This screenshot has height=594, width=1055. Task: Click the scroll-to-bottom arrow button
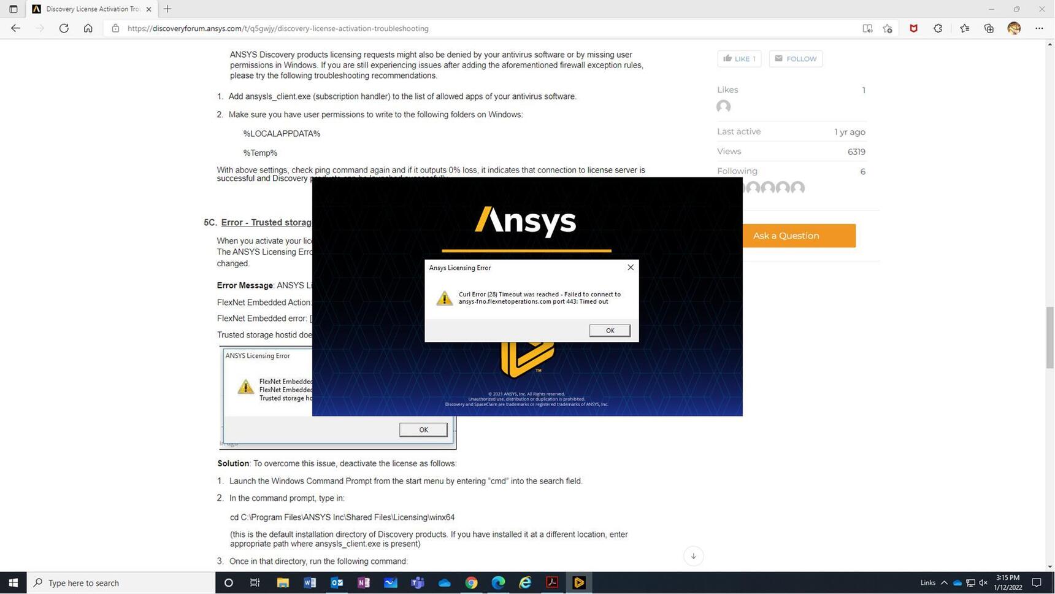[693, 556]
